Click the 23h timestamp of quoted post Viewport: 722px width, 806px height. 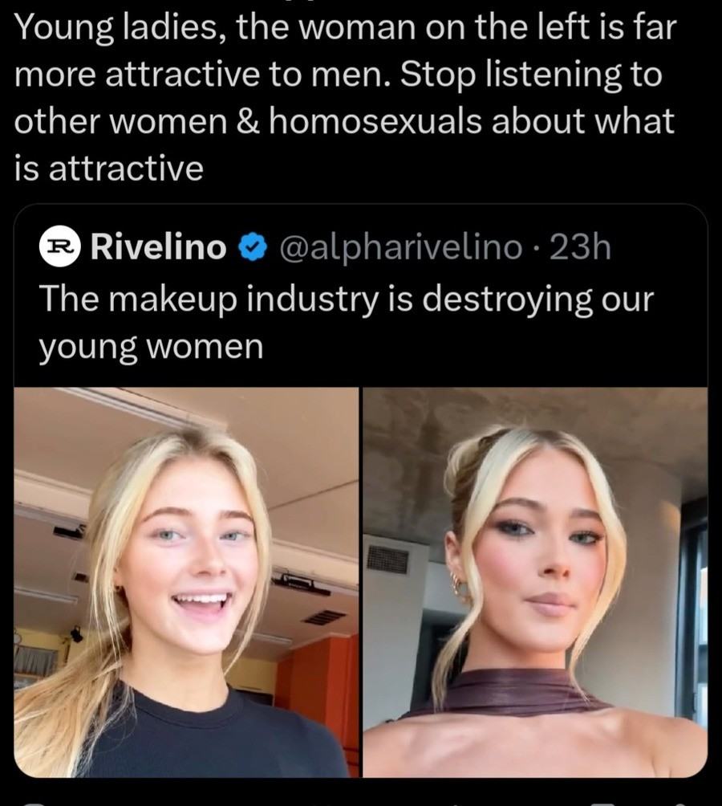coord(580,247)
